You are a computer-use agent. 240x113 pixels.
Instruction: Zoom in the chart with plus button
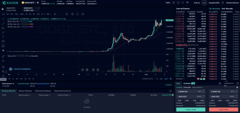pyautogui.click(x=87, y=70)
